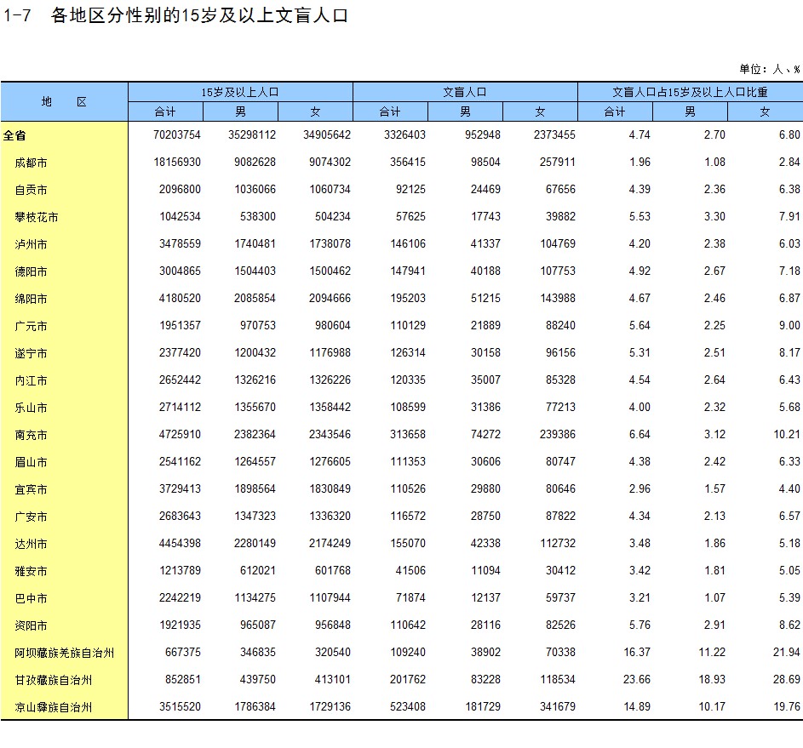Click Leshan's ratio value 4.00
Screen dimensions: 803x748
640,407
